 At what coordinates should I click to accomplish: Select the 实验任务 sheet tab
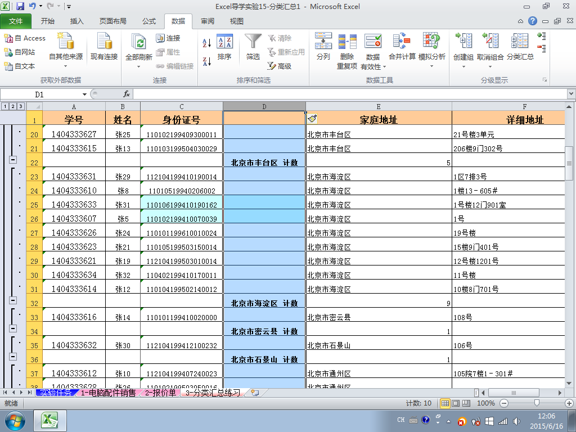56,393
